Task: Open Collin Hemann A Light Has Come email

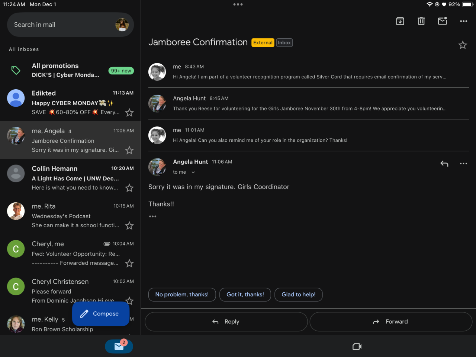Action: click(70, 178)
